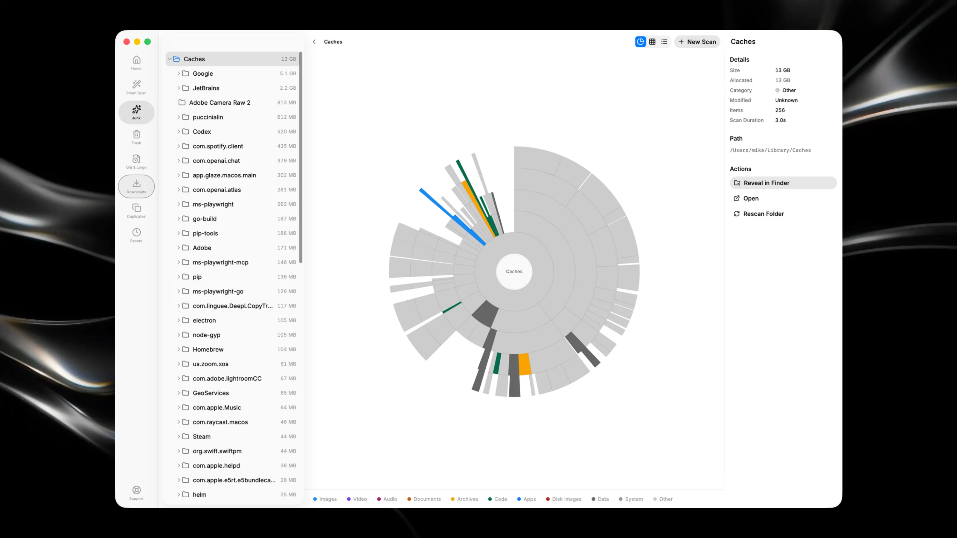Image resolution: width=957 pixels, height=538 pixels.
Task: Click the pip folder icon
Action: pos(186,276)
